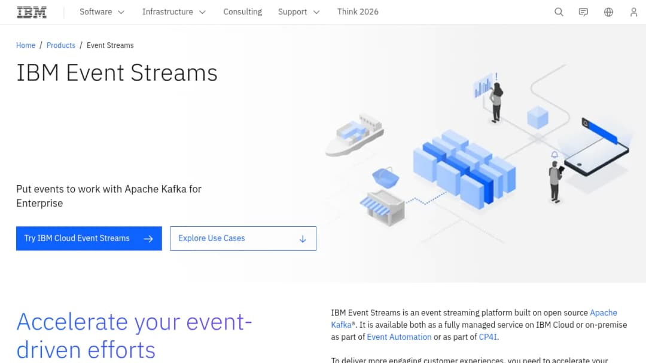Open the Think 2026 nav item
The height and width of the screenshot is (363, 646).
pos(358,12)
